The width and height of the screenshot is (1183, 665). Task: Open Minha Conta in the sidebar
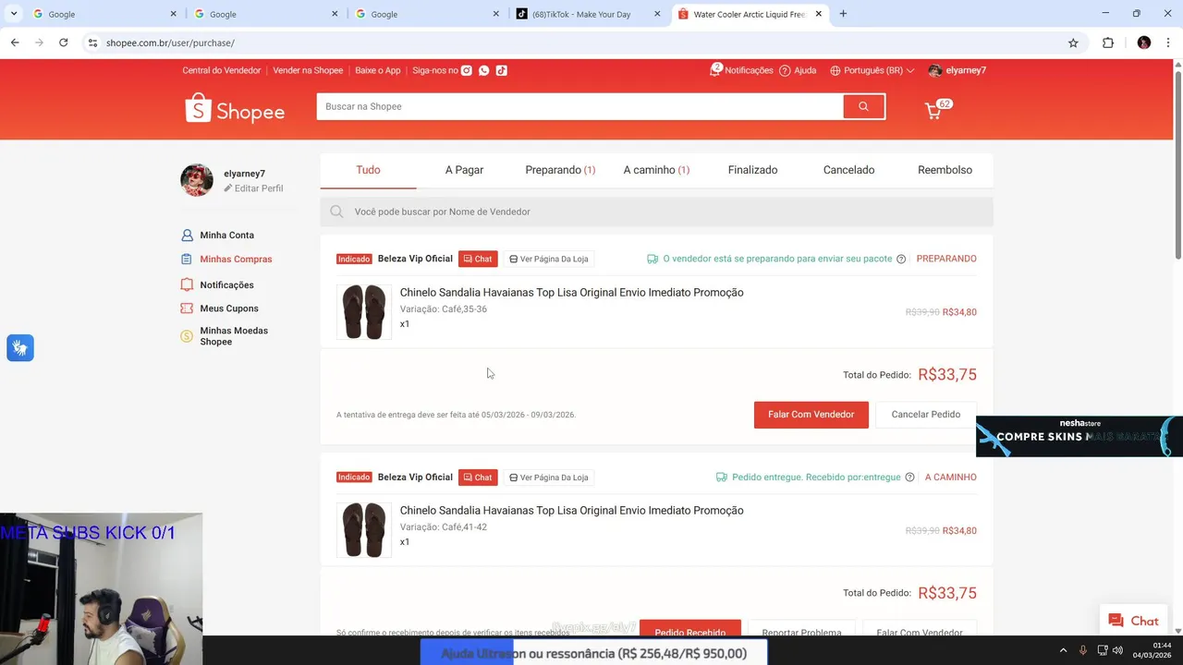226,236
